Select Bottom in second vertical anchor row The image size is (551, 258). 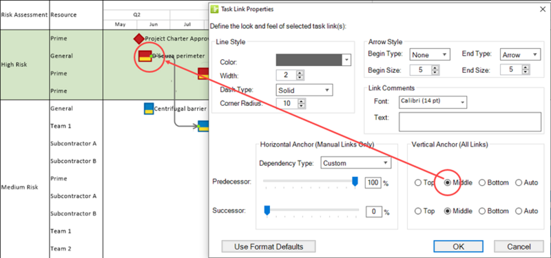click(483, 211)
